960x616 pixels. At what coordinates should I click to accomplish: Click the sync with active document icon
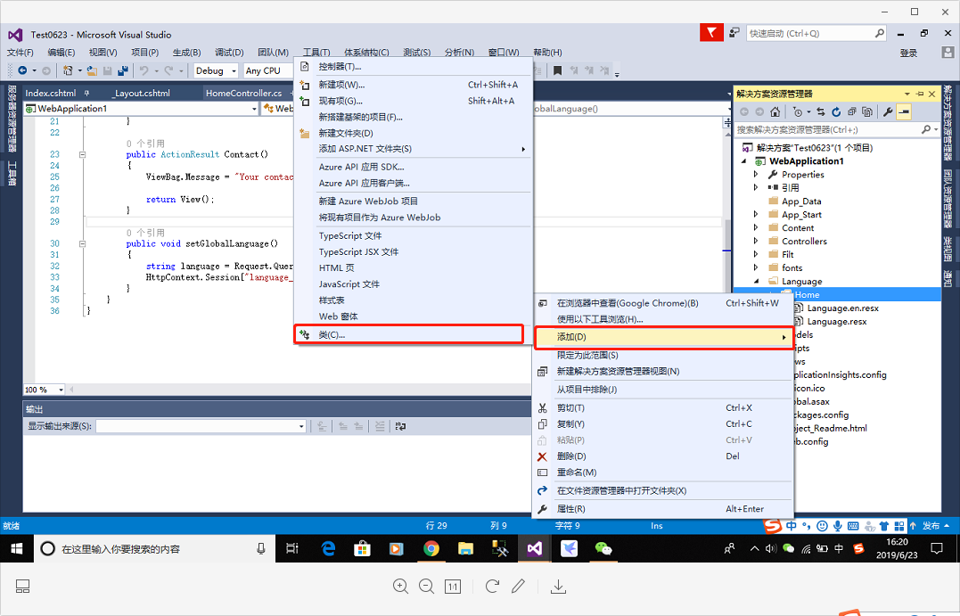click(820, 111)
